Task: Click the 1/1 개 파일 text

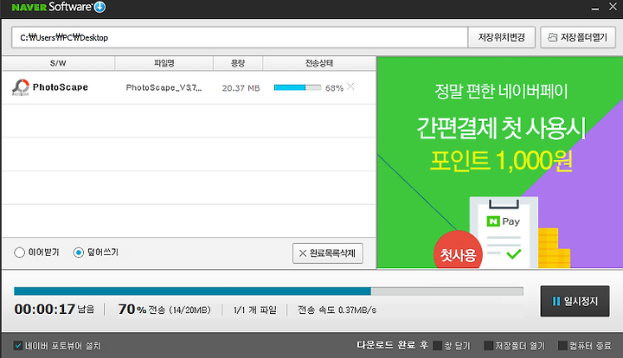Action: [x=254, y=310]
